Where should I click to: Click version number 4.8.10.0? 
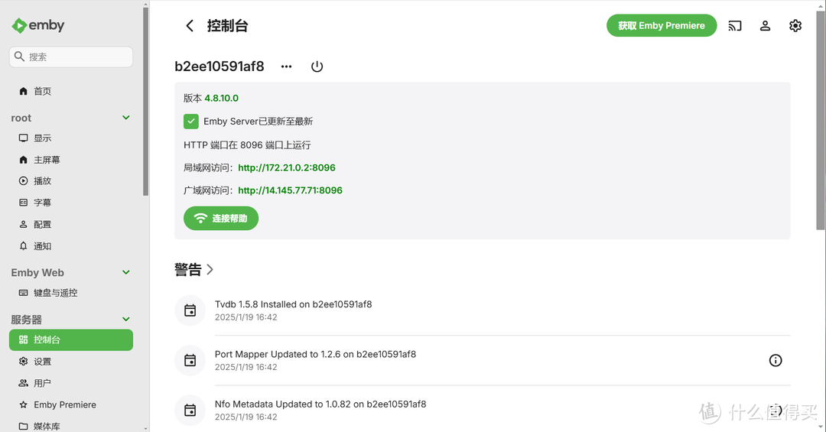221,98
